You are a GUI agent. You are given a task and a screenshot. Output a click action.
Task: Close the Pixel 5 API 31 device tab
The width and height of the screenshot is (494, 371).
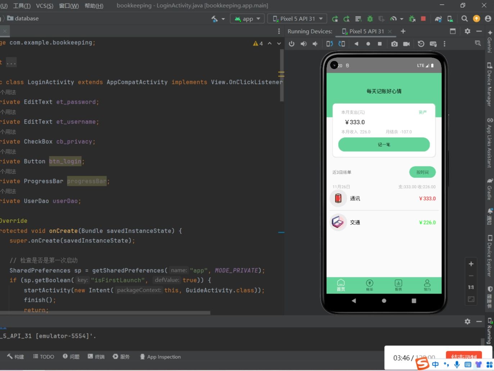[x=390, y=31]
